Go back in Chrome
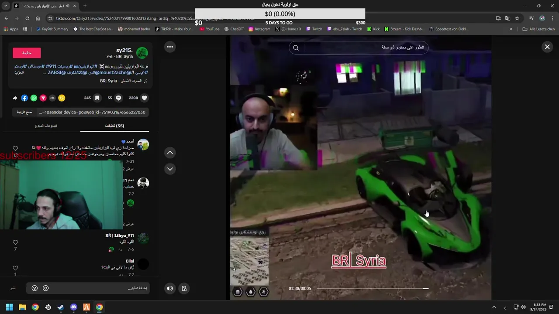559x314 pixels. [x=6, y=18]
